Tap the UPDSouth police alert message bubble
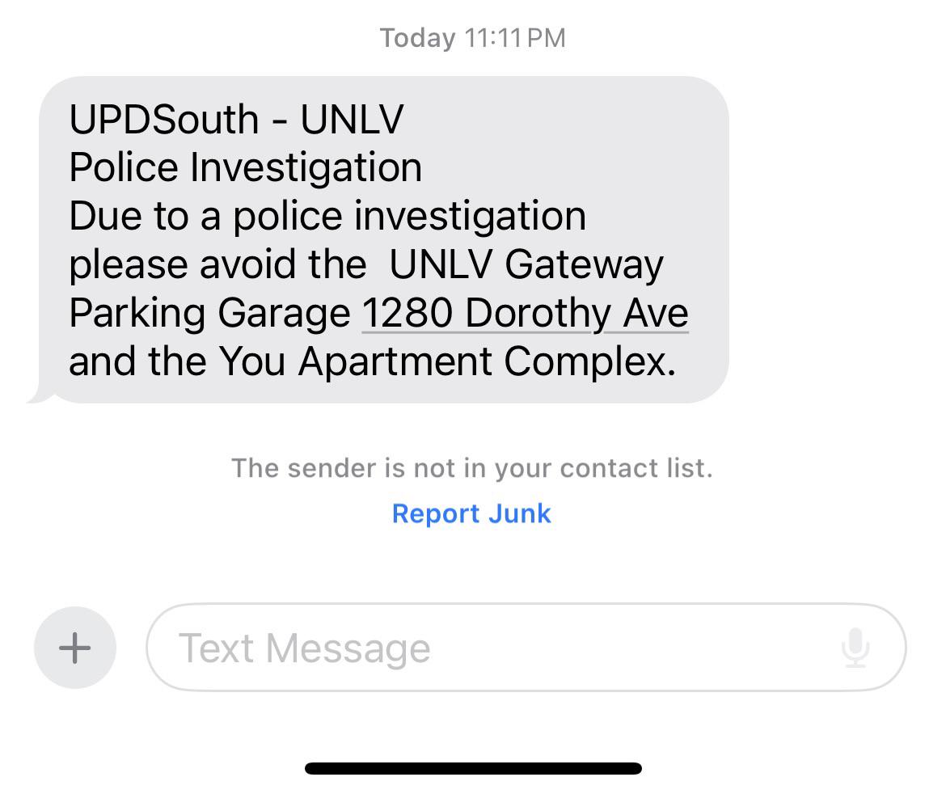The width and height of the screenshot is (946, 794). [x=380, y=239]
